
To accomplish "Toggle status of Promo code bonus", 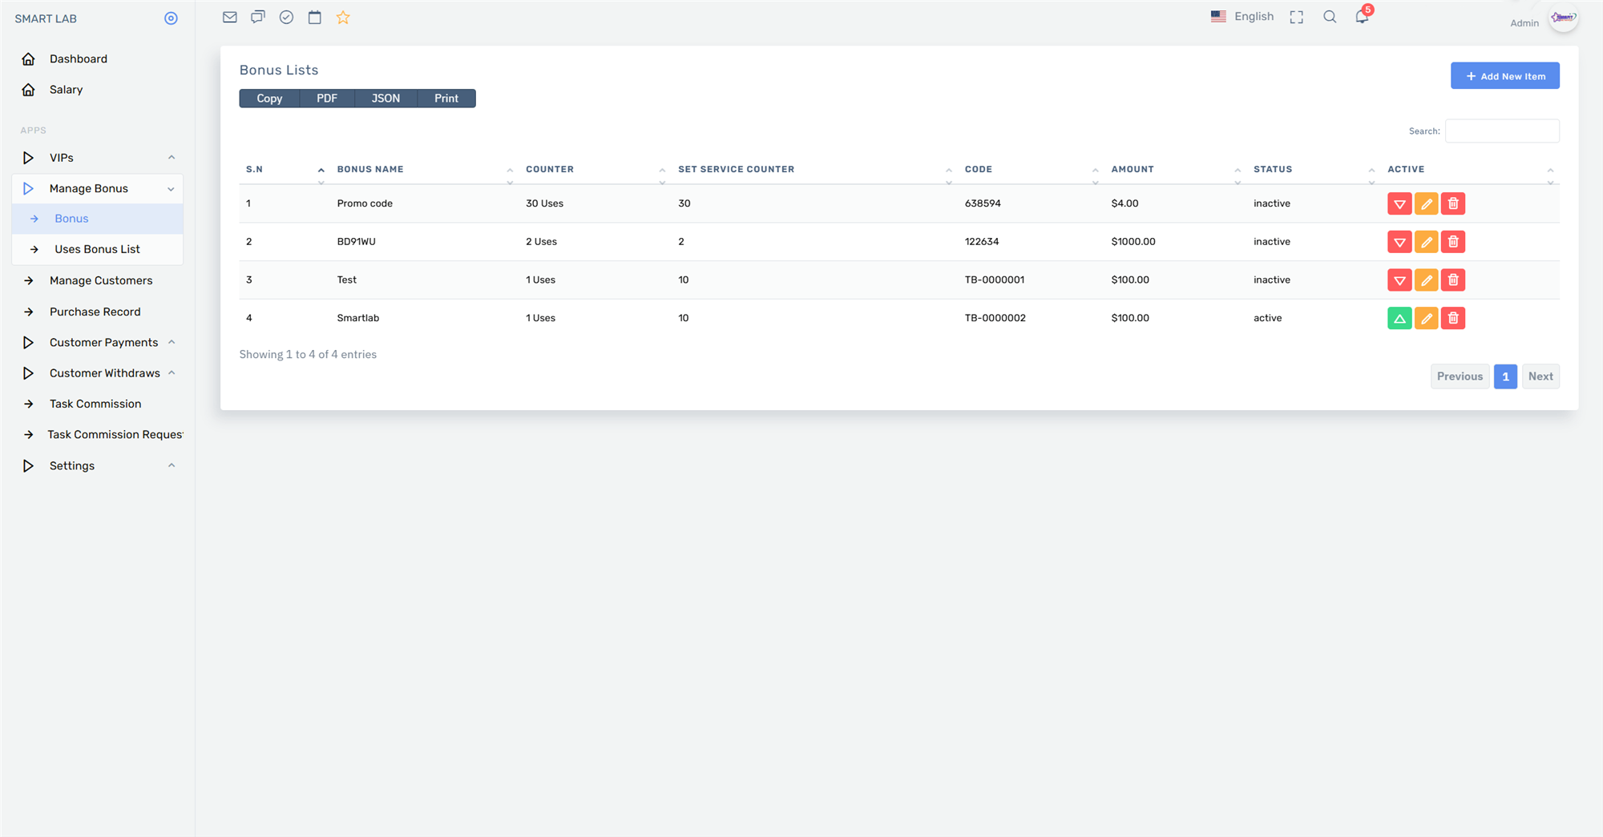I will [1399, 203].
